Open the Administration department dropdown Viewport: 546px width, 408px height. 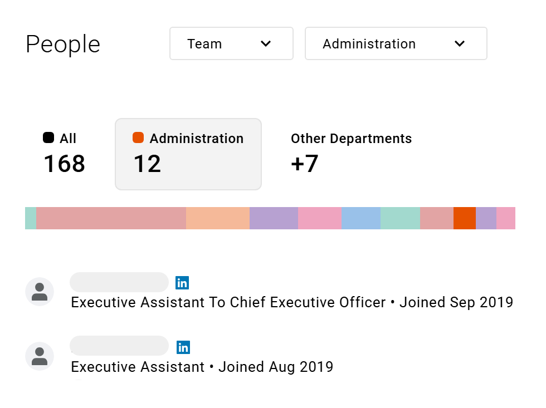(x=396, y=43)
